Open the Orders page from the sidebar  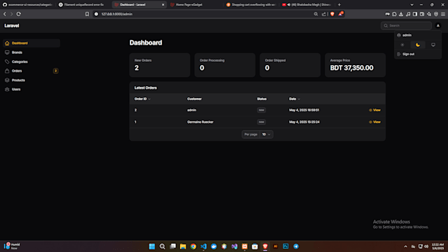32,71
